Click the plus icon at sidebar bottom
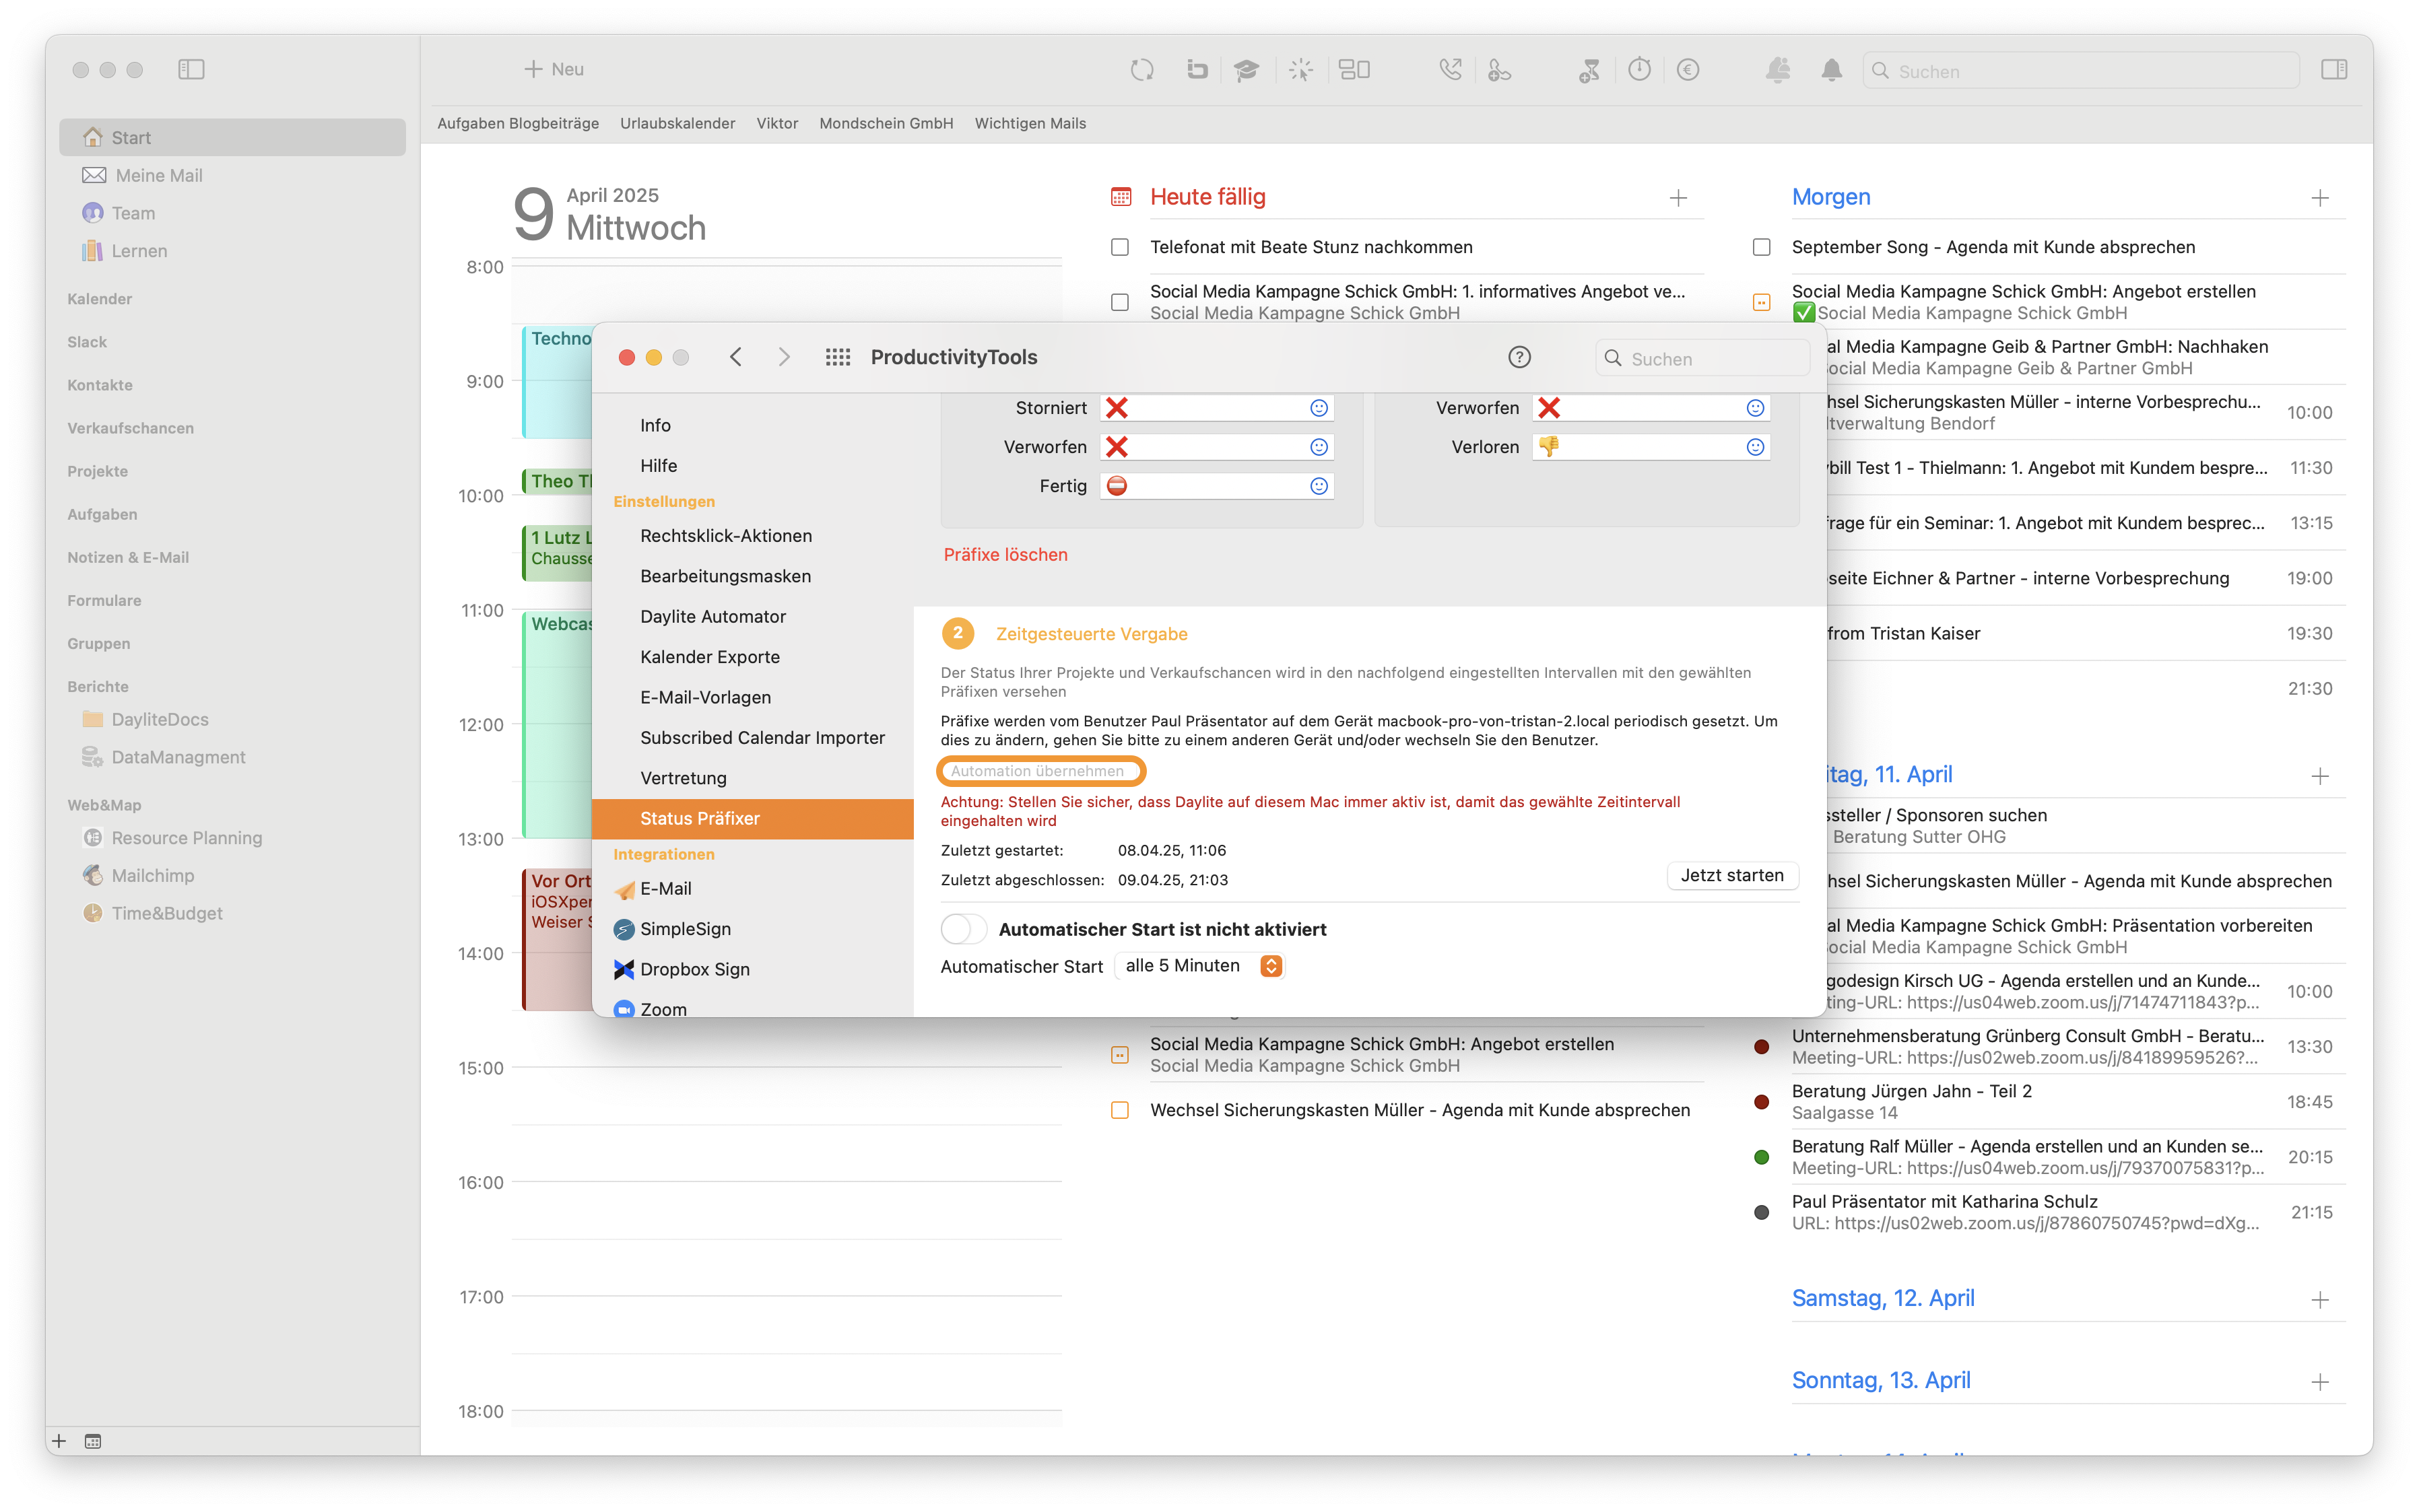This screenshot has width=2419, height=1512. click(59, 1441)
